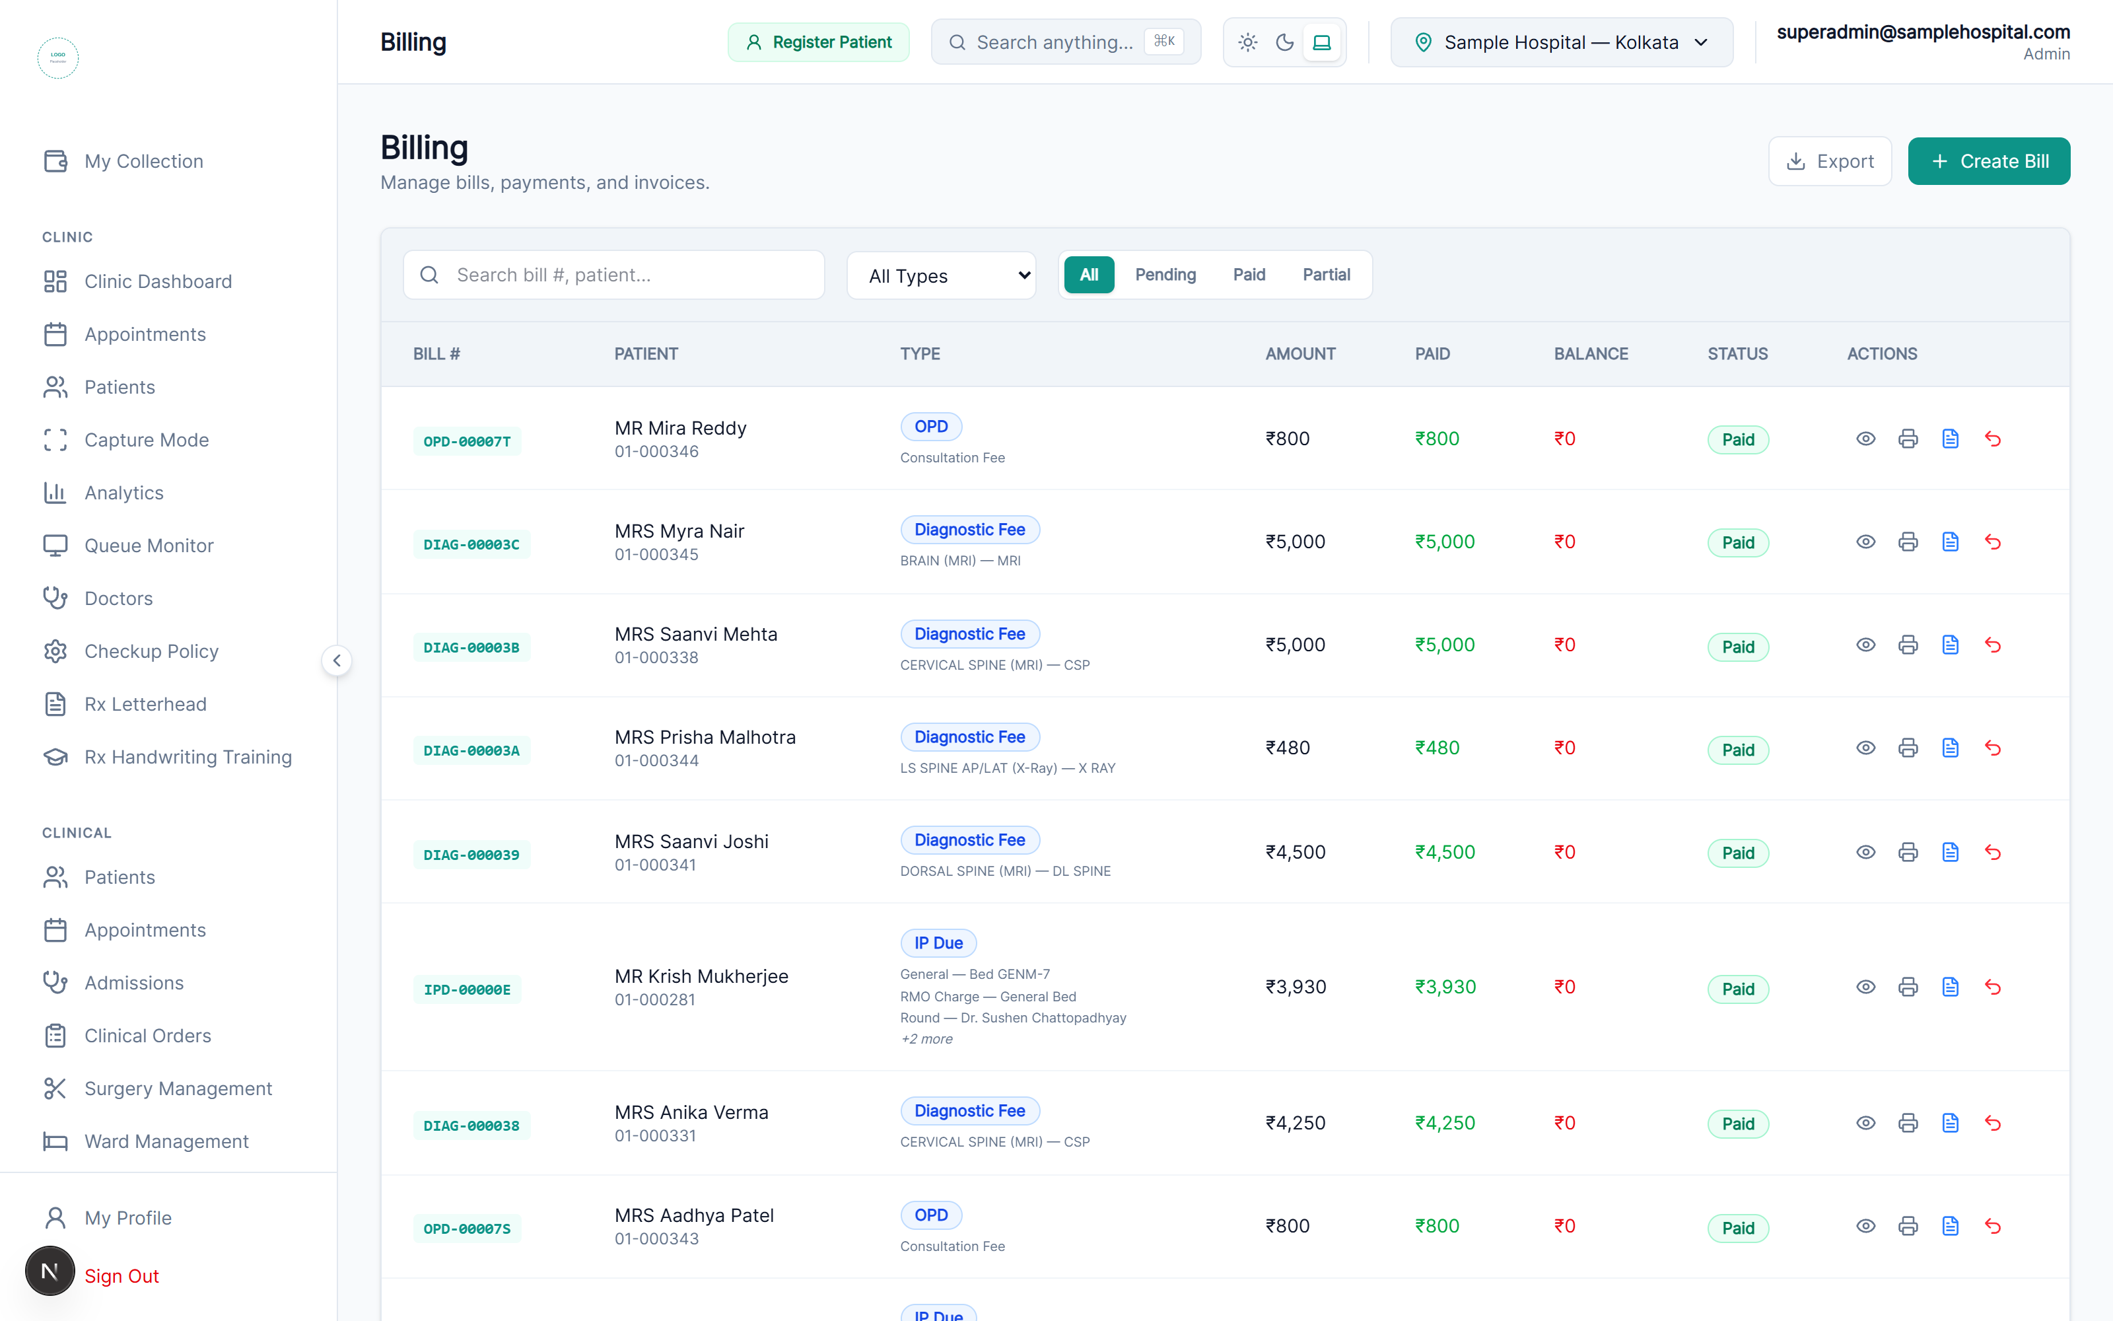Refund Prisha Malhotra's bill
Screen dimensions: 2113x1321
1993,748
